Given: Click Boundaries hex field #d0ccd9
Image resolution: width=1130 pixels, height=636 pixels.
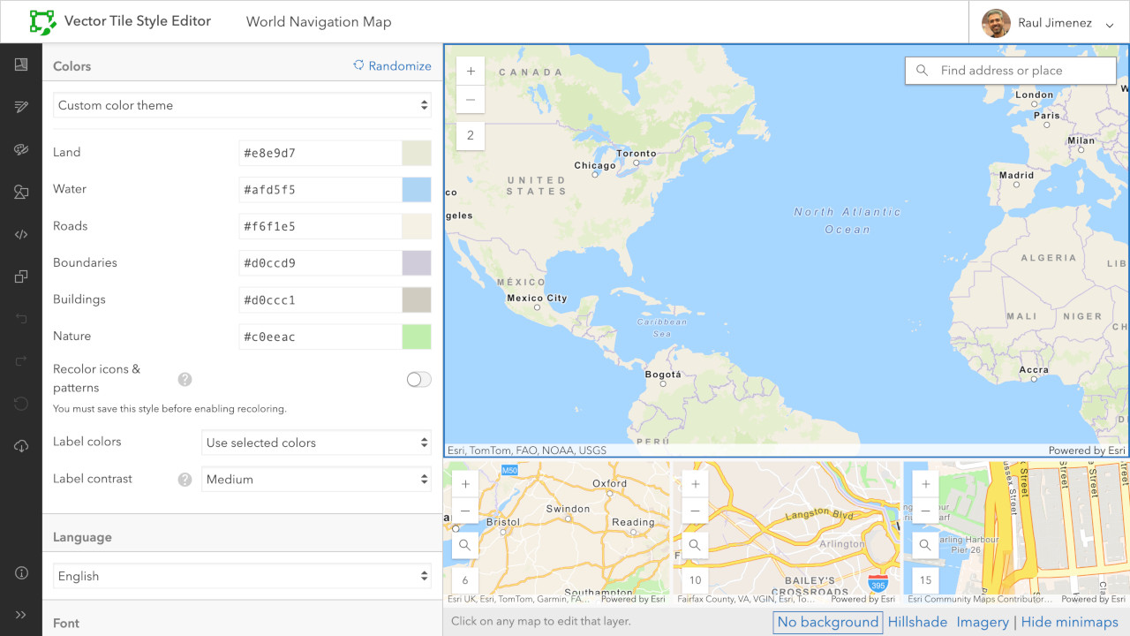Looking at the screenshot, I should [x=320, y=263].
